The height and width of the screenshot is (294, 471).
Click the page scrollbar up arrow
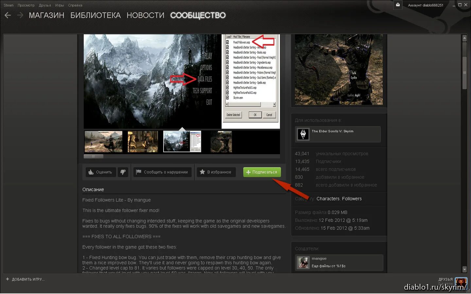[464, 38]
